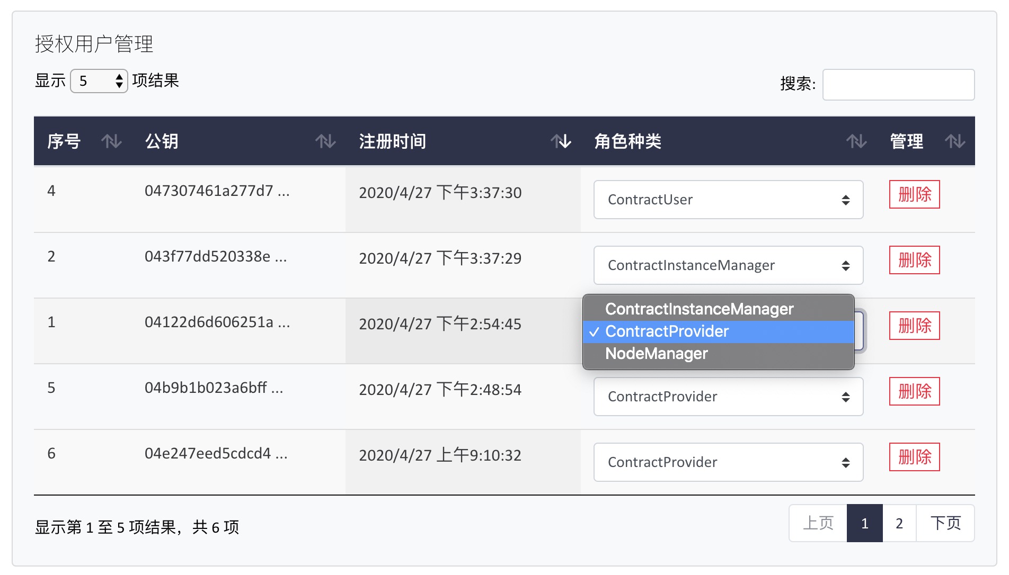1009x575 pixels.
Task: Sort table by 序号 column arrows
Action: [x=111, y=141]
